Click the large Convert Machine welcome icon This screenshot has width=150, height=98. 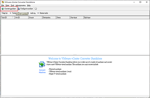(x=42, y=64)
